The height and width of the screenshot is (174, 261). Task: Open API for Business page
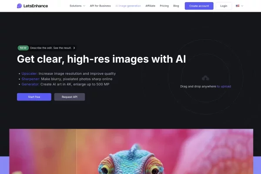(100, 6)
